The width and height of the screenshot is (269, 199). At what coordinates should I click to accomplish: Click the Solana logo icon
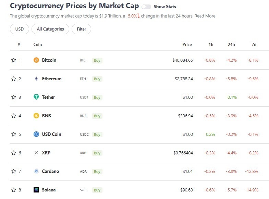click(x=36, y=190)
